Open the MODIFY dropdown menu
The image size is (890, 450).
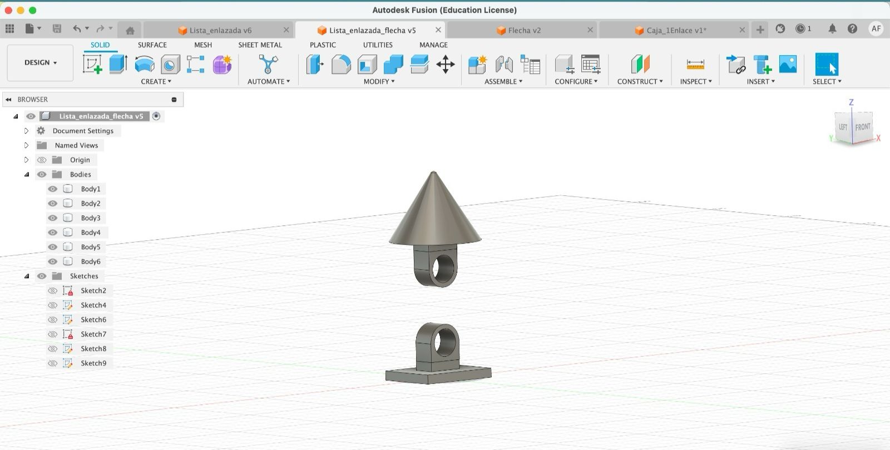379,81
